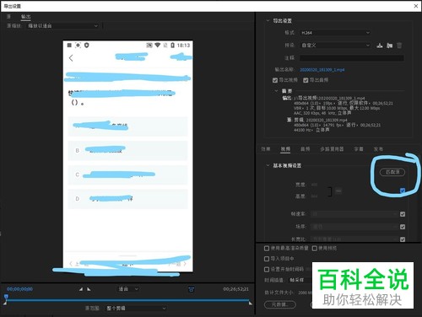This screenshot has height=317, width=422.
Task: Click the import preset icon
Action: pyautogui.click(x=389, y=46)
